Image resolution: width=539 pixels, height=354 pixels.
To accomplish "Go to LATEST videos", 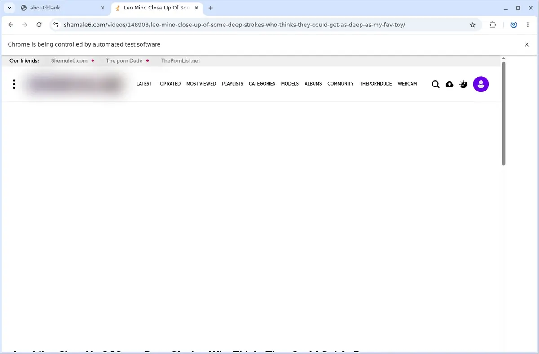I will click(144, 84).
